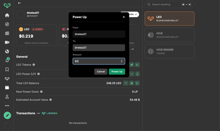Click the chart icon in LEO Tokens row
Screen dimensions: 220x131
pyautogui.click(x=137, y=65)
